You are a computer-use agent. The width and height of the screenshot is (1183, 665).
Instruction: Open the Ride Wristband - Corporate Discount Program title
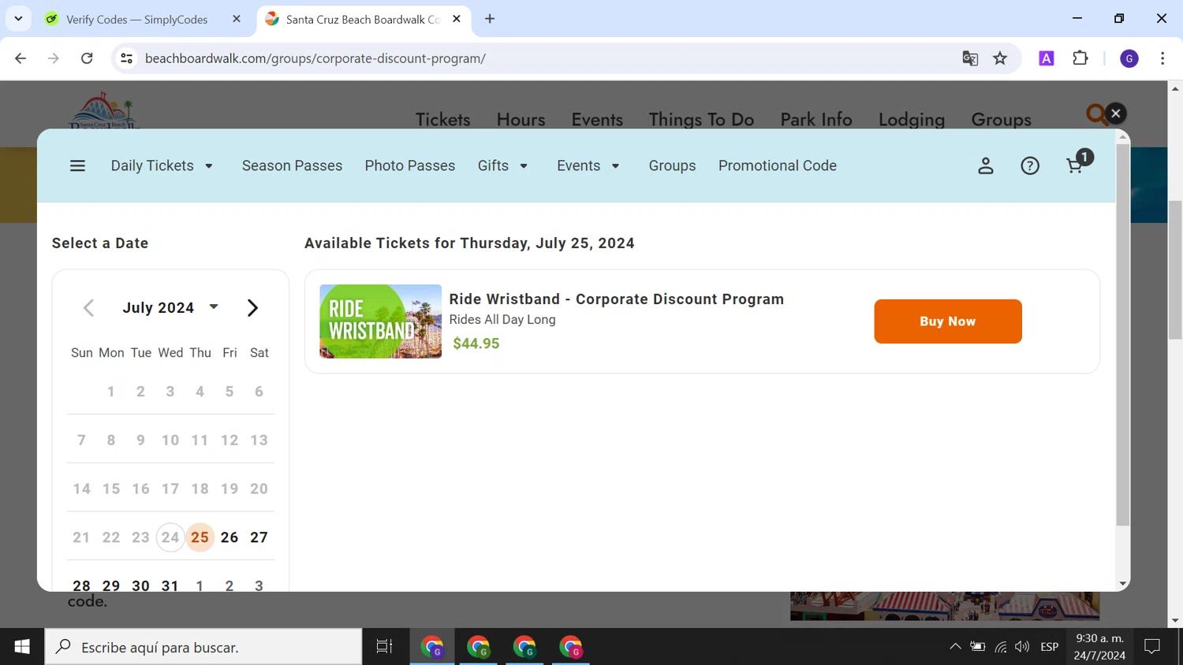617,299
